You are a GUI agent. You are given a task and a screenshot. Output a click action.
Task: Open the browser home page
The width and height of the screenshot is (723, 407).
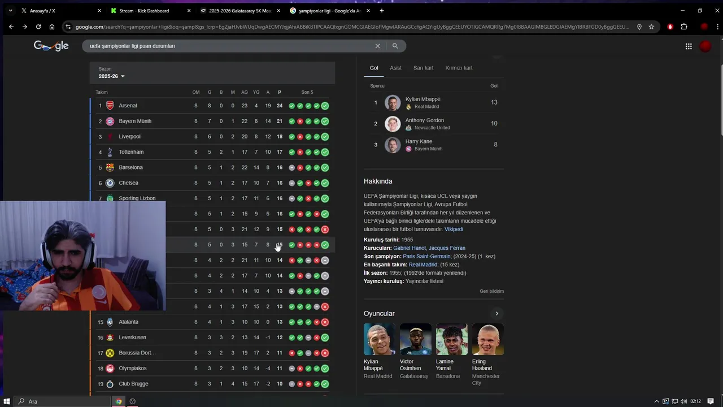tap(52, 27)
